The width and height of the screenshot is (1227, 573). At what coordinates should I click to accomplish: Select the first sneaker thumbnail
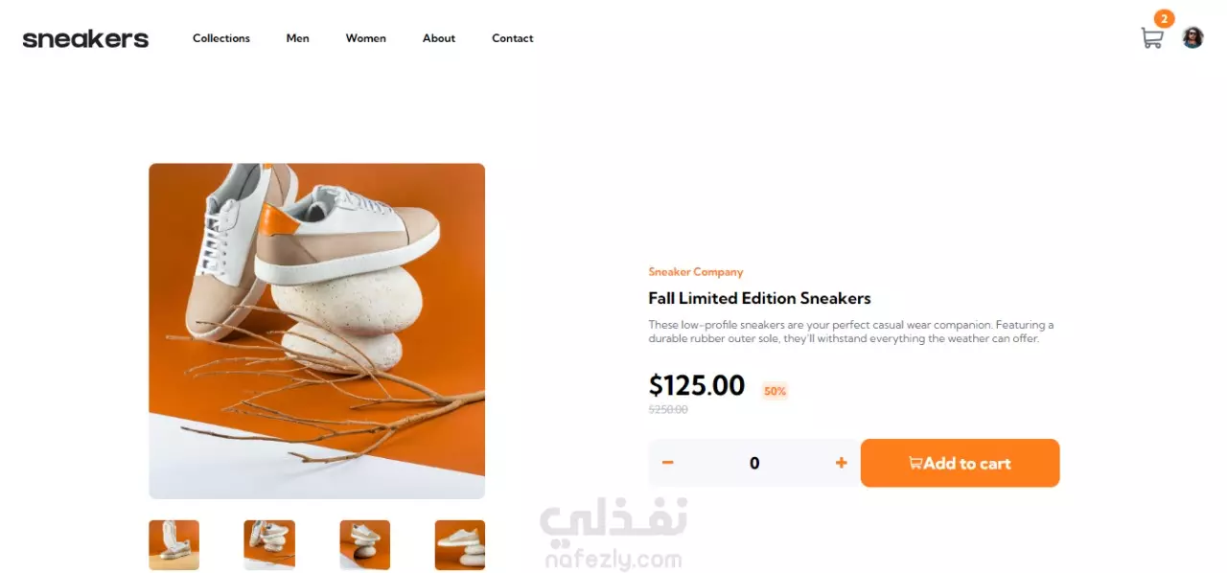174,545
